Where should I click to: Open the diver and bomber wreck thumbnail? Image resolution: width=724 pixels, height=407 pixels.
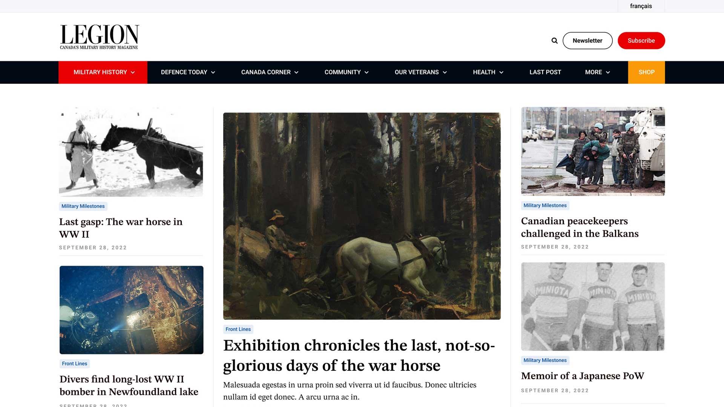click(131, 310)
